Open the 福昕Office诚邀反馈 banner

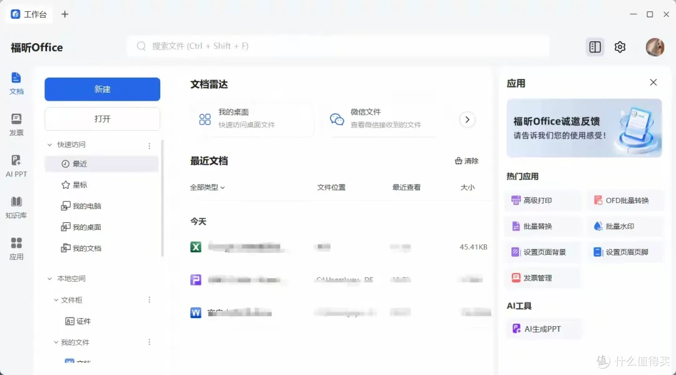point(584,128)
